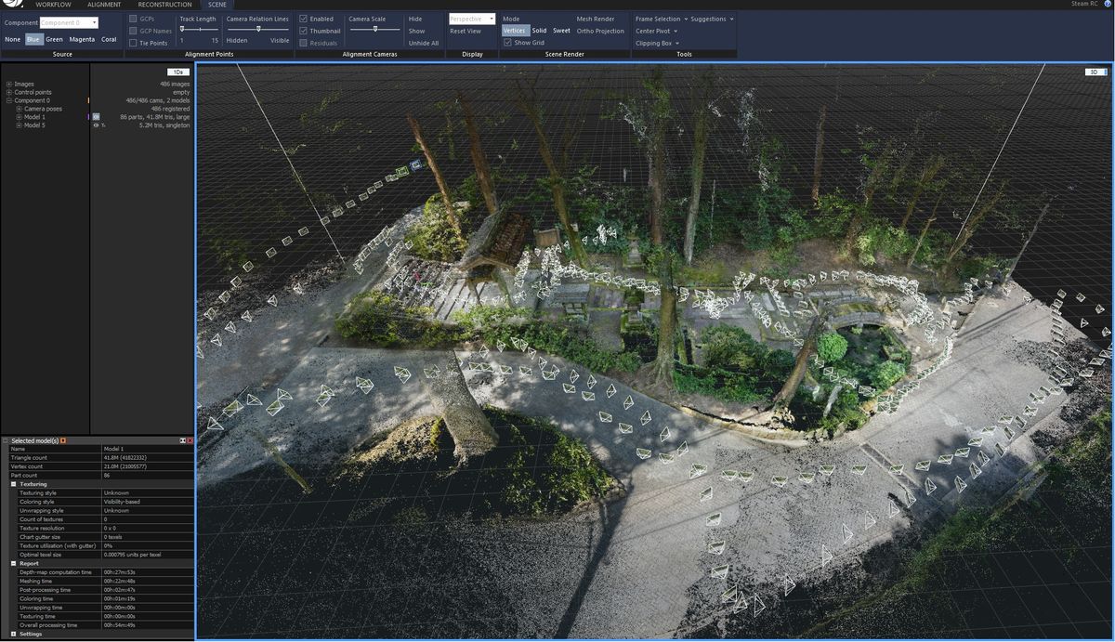Disable the Thumbnail checkbox for alignment cameras
The image size is (1115, 642).
click(304, 31)
